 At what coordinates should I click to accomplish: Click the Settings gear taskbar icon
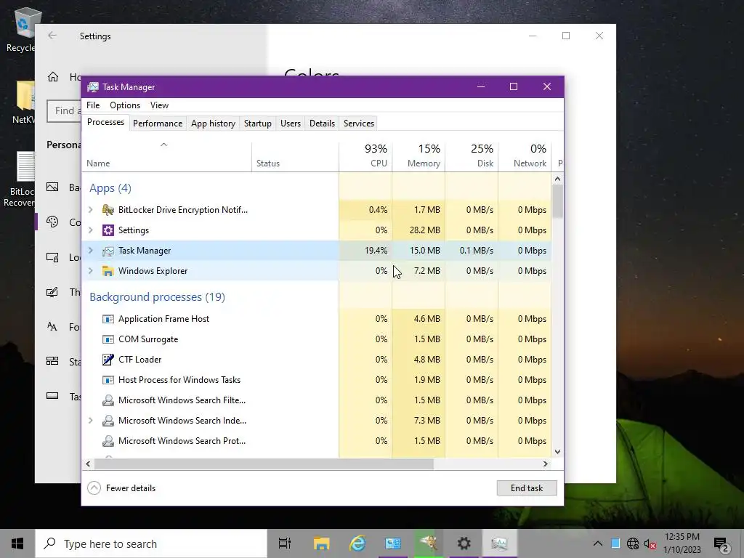(464, 543)
